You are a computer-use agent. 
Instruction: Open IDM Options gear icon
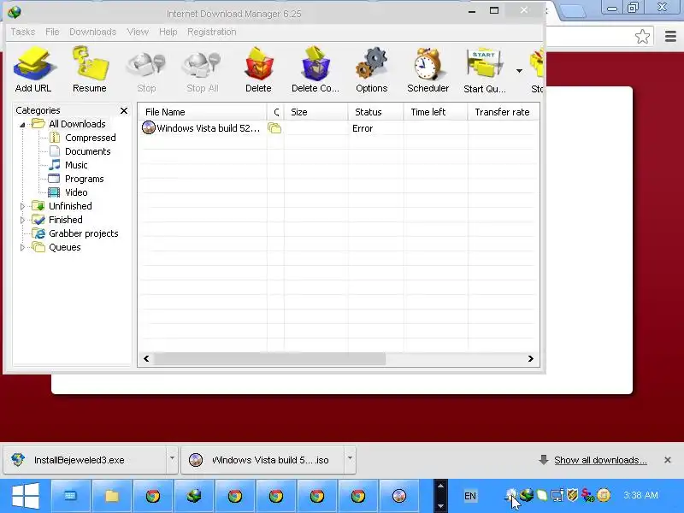point(371,70)
